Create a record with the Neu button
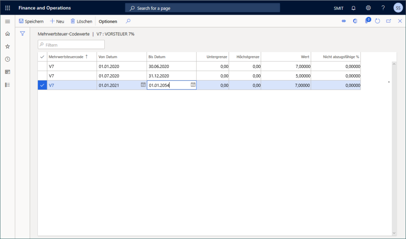 point(57,21)
